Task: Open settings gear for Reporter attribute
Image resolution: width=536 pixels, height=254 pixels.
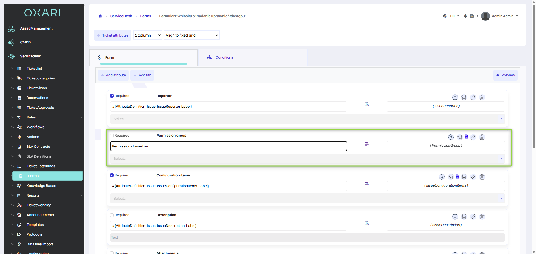Action: click(455, 97)
